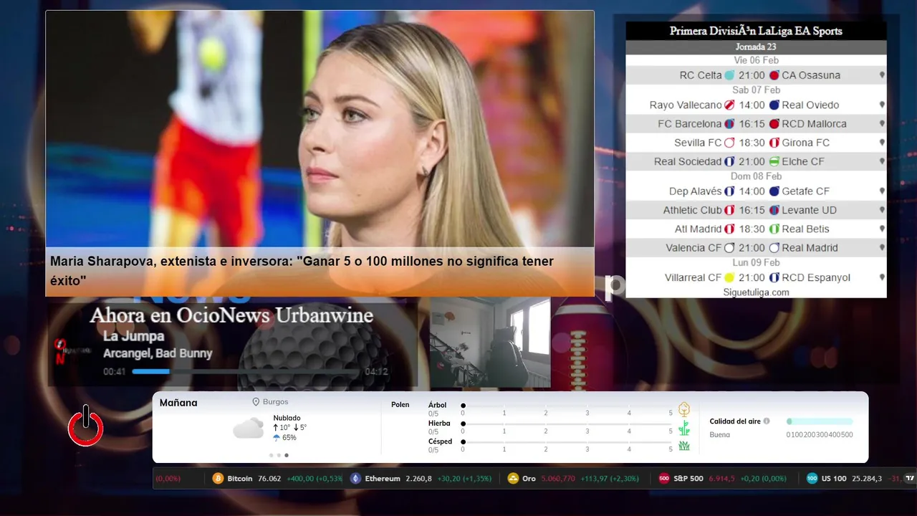Click the Hierba pollen level slider
This screenshot has height=516, width=917.
567,424
